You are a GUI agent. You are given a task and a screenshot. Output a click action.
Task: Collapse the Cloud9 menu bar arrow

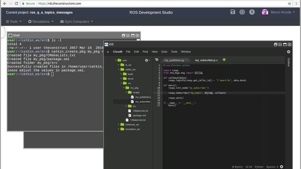(x=108, y=52)
